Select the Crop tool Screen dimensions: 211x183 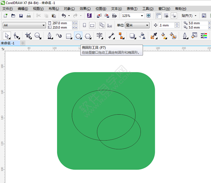coord(28,36)
